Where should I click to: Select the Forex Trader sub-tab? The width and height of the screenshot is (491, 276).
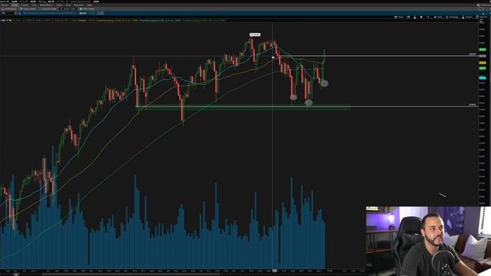[28, 8]
